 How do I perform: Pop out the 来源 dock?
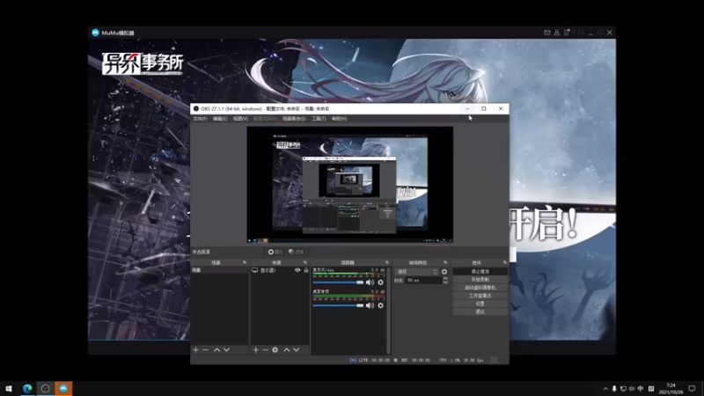(304, 262)
